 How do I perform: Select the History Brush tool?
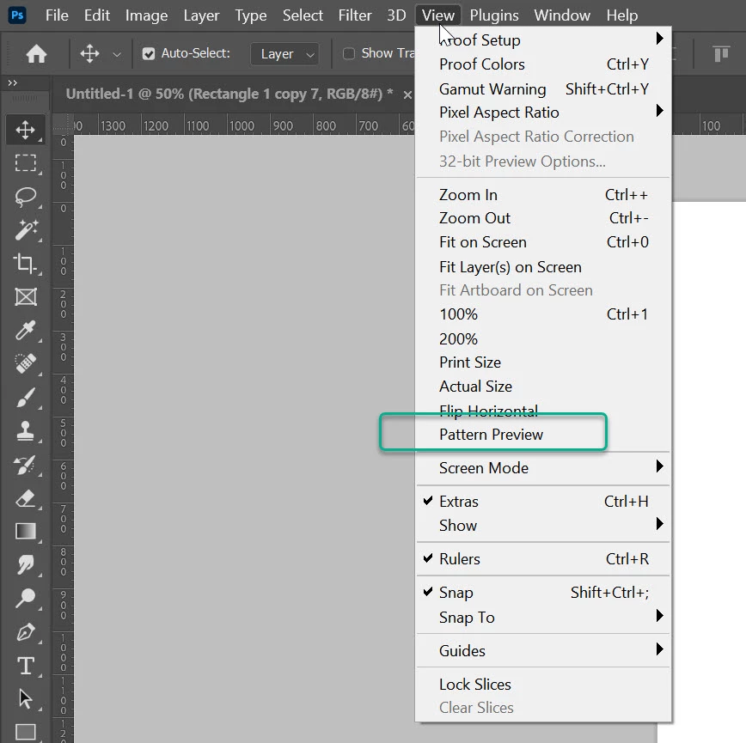(25, 465)
